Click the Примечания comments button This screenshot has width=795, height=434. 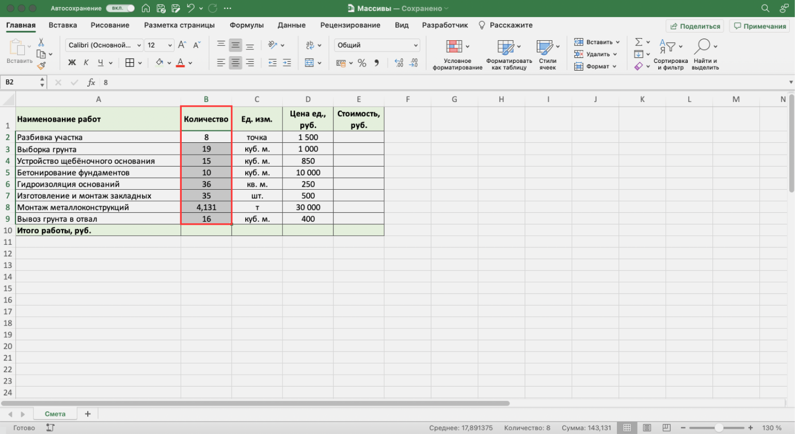click(x=760, y=26)
